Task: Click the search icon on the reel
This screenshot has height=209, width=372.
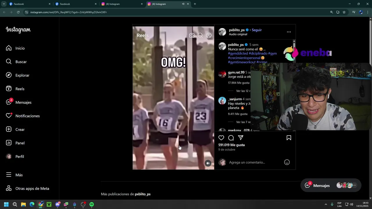Action: 200,35
